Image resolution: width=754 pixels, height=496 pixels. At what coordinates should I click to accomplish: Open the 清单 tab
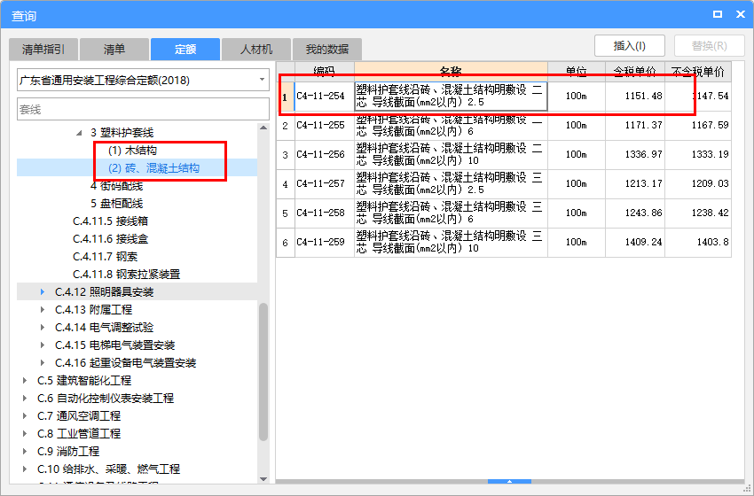coord(114,50)
